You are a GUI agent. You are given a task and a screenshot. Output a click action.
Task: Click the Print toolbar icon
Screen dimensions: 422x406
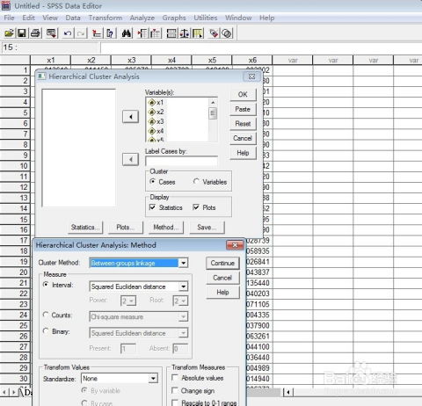point(35,33)
